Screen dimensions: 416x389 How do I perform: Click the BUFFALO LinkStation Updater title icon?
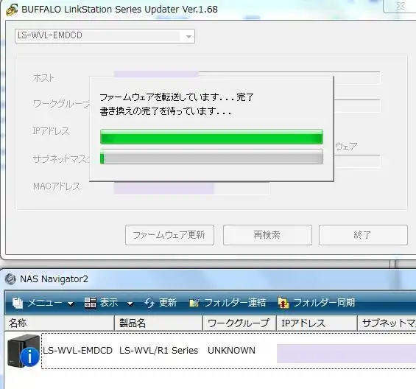click(x=12, y=10)
